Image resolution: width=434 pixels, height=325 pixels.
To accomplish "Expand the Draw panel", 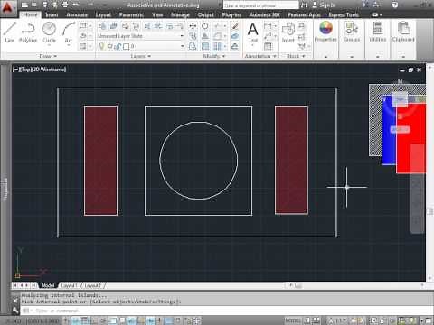I will [x=48, y=56].
